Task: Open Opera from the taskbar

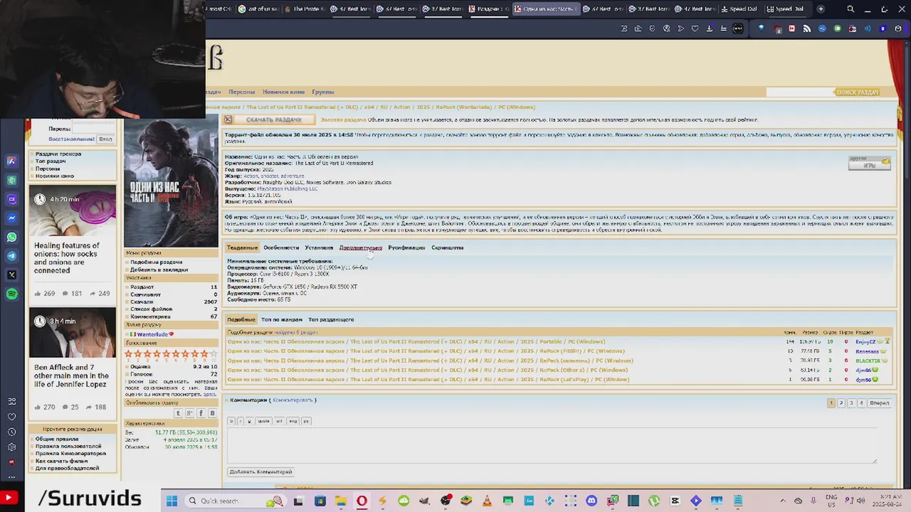Action: (362, 501)
